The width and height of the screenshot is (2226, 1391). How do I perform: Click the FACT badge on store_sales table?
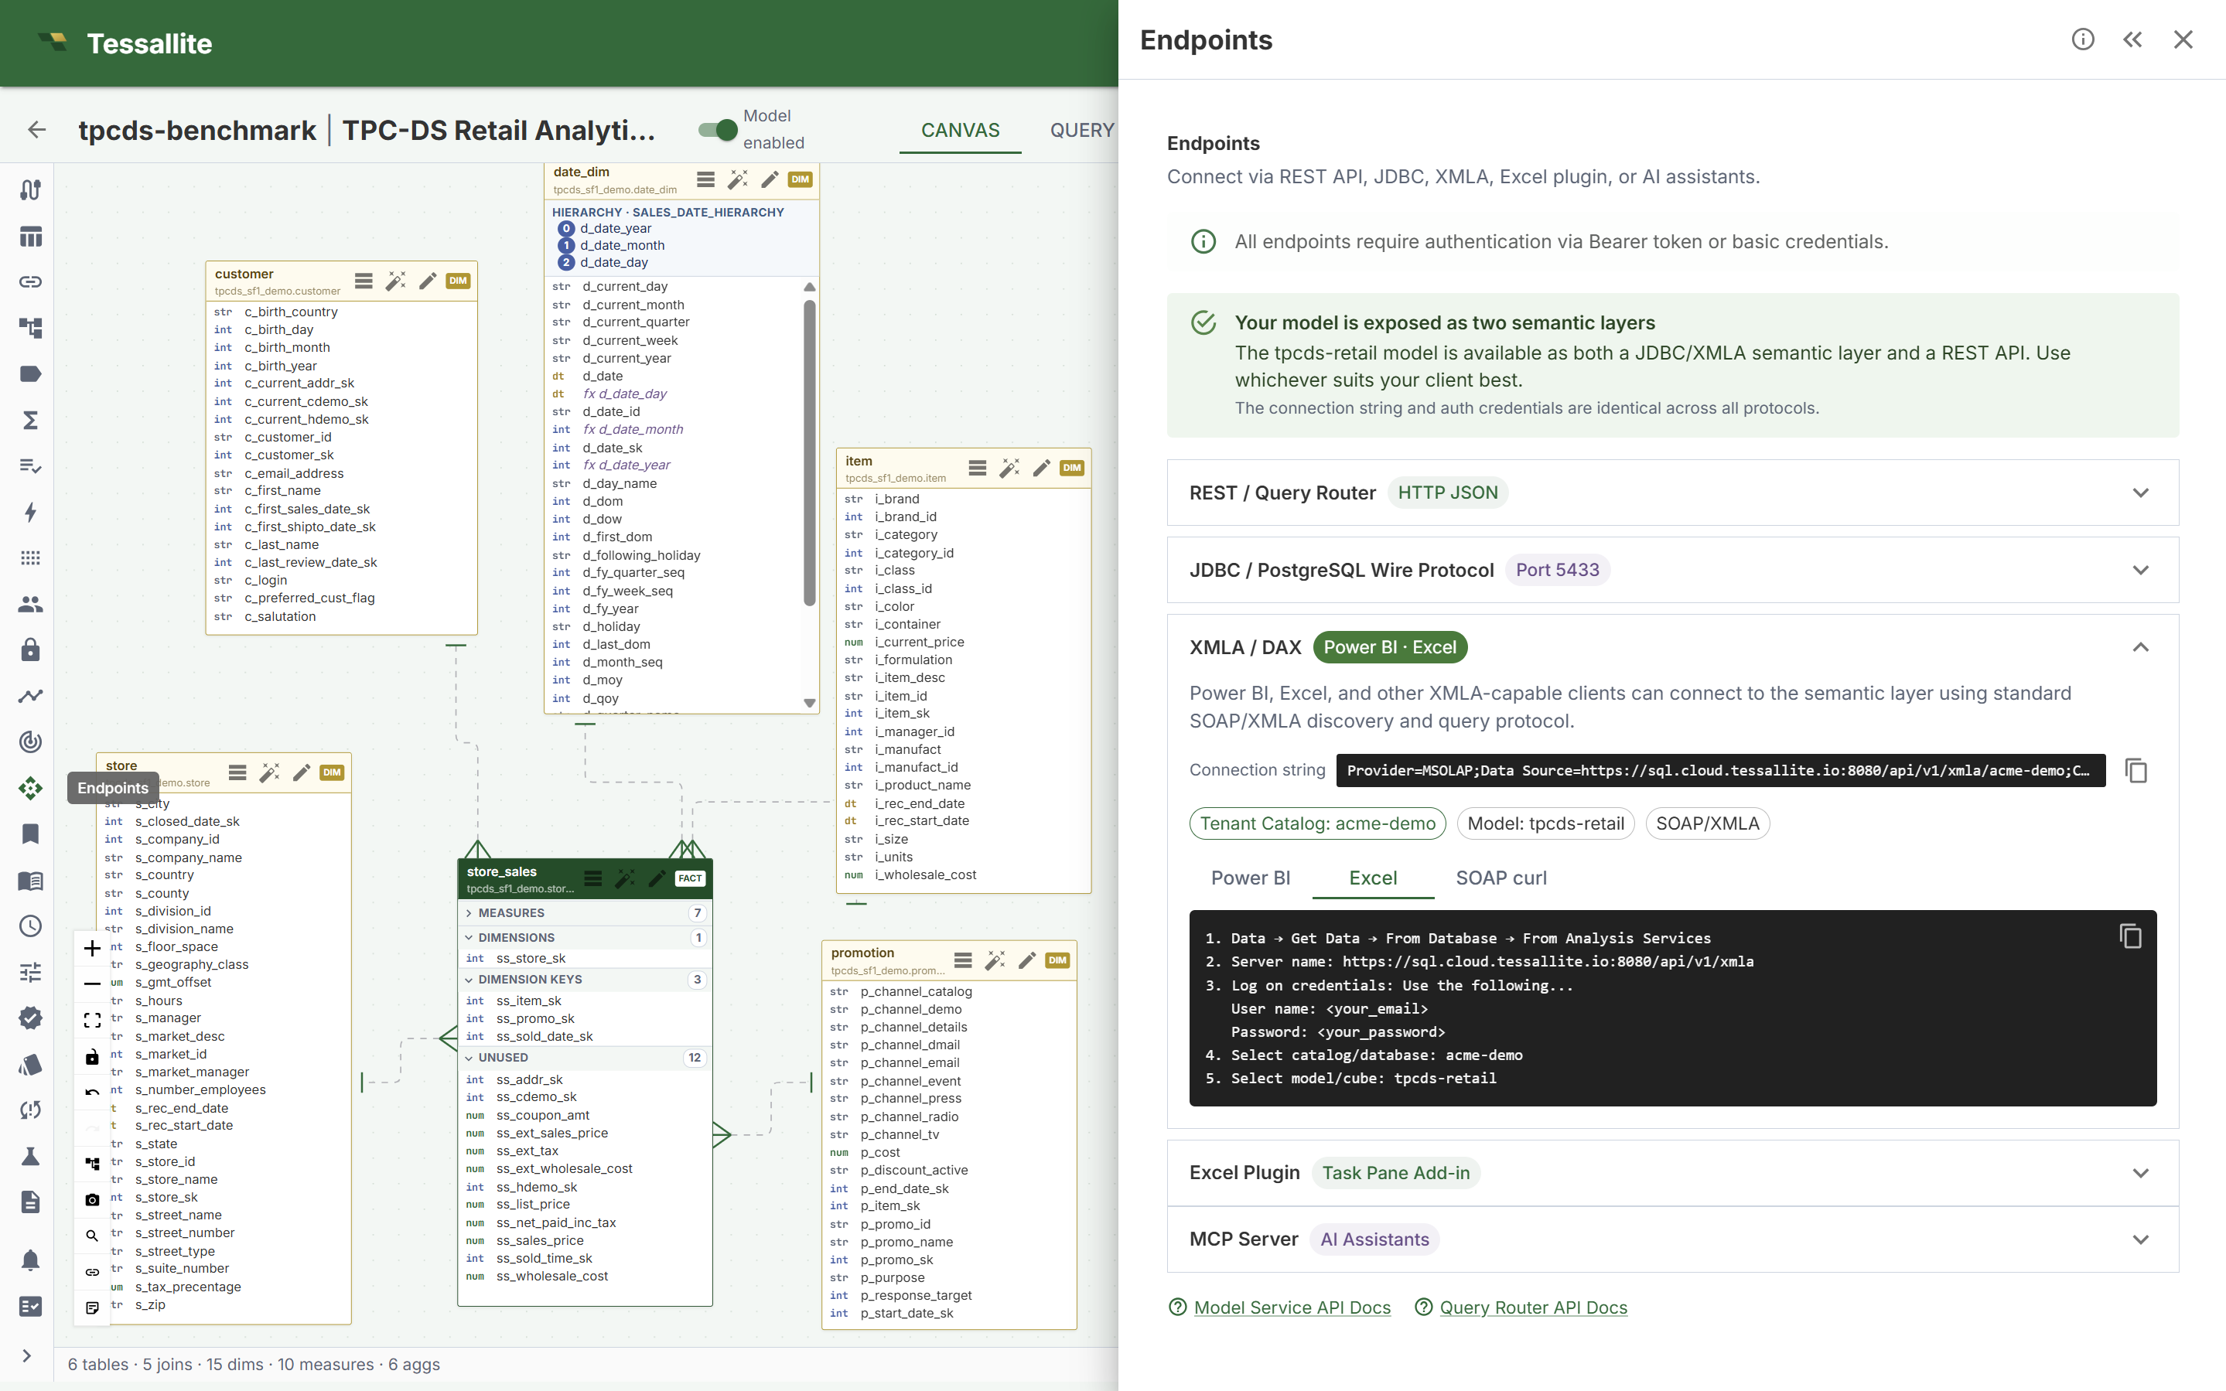coord(689,878)
